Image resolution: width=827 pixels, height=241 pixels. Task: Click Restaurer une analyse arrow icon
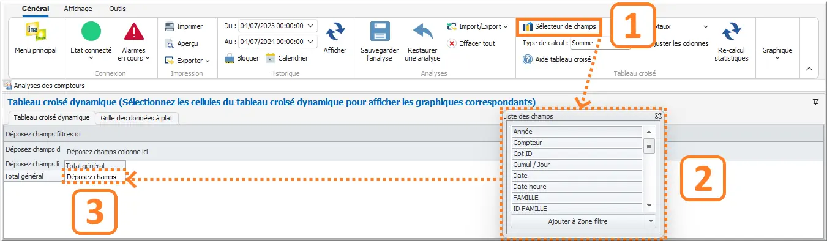[x=422, y=32]
